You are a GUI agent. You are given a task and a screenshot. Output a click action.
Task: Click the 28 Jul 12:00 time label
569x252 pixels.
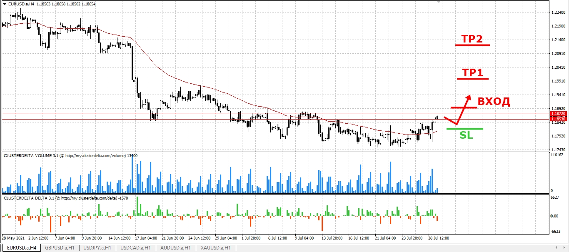(x=439, y=238)
